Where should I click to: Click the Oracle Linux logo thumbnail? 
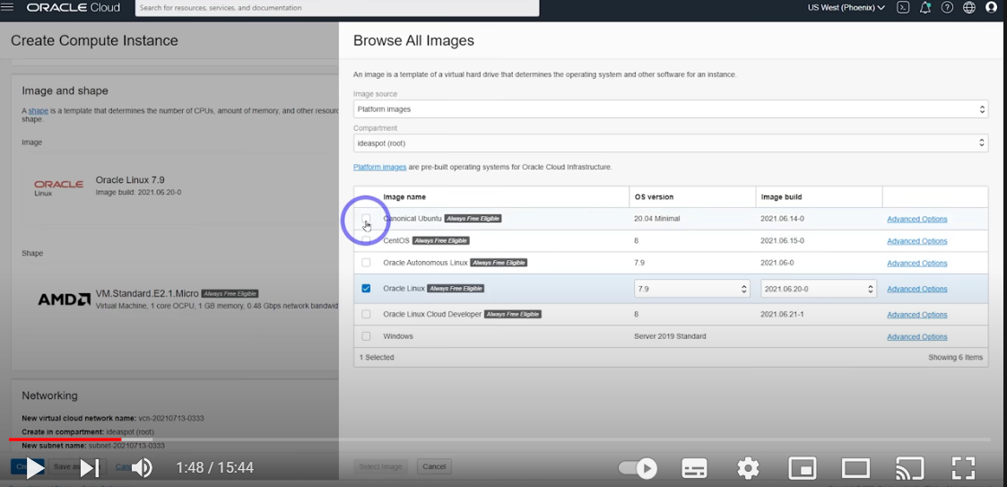click(58, 187)
